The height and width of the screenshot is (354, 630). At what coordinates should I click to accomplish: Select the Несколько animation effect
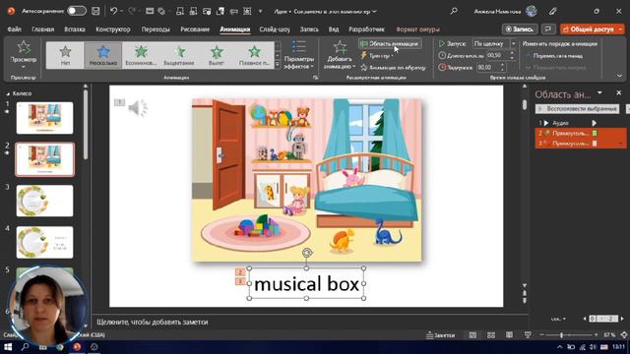coord(103,55)
